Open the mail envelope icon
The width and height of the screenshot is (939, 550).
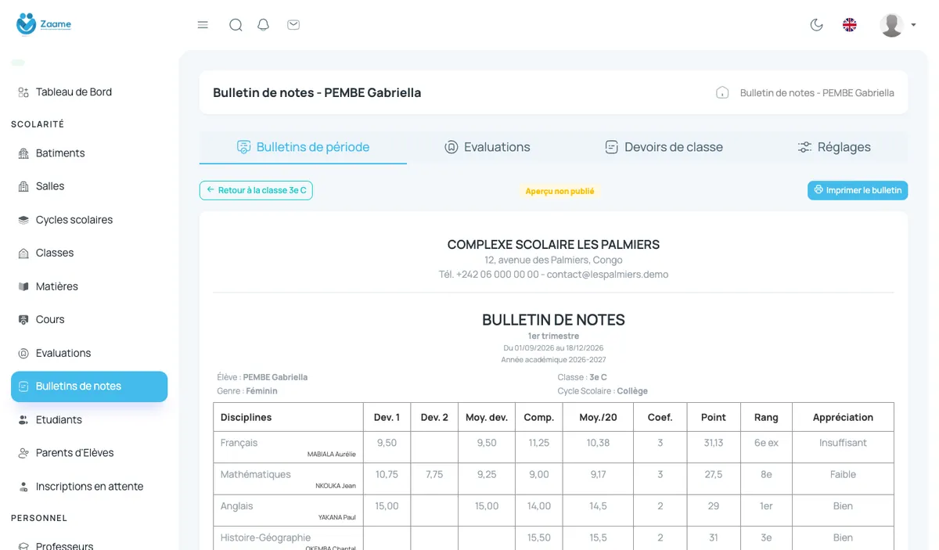293,25
